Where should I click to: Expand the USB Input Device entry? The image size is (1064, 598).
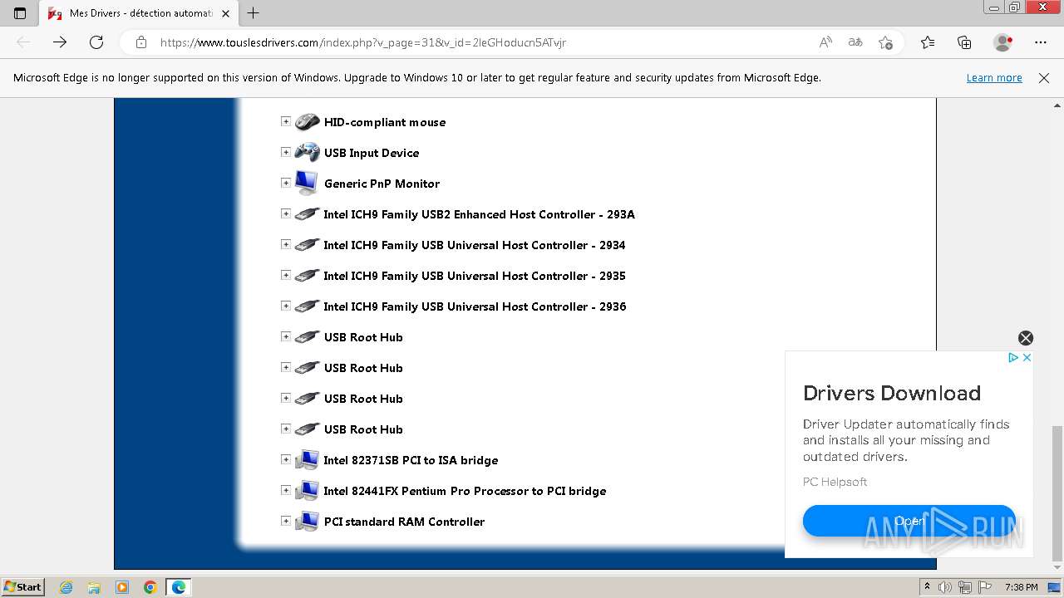[286, 152]
